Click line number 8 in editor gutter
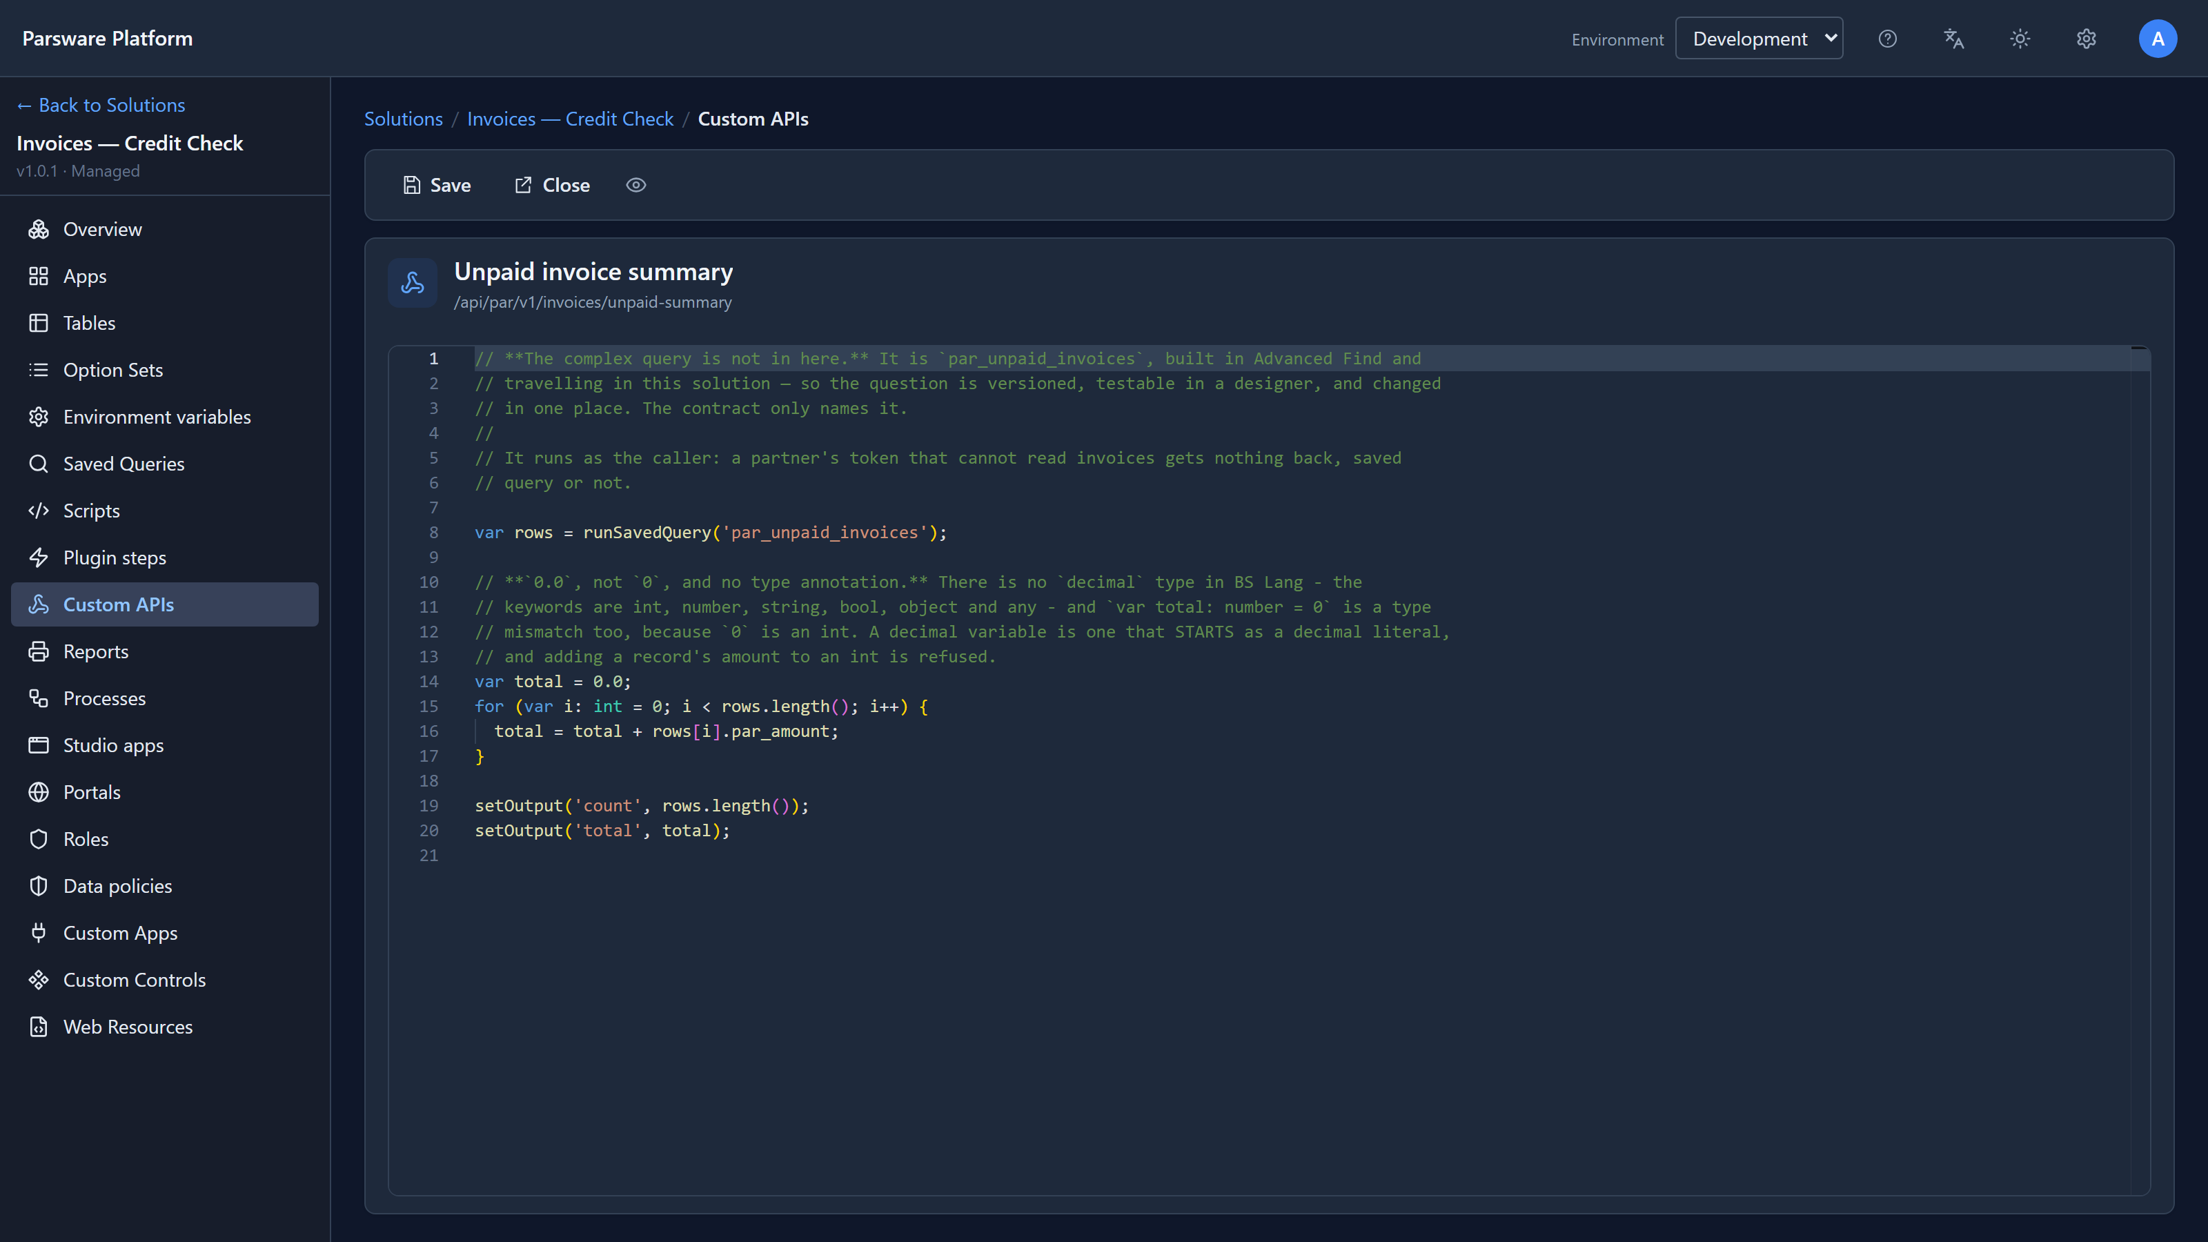 click(x=434, y=532)
